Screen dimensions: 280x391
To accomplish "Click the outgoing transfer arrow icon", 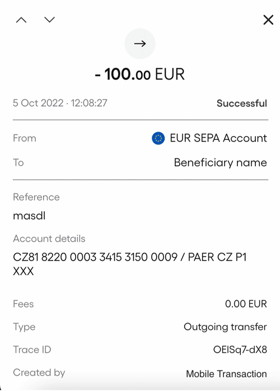I will (x=140, y=44).
